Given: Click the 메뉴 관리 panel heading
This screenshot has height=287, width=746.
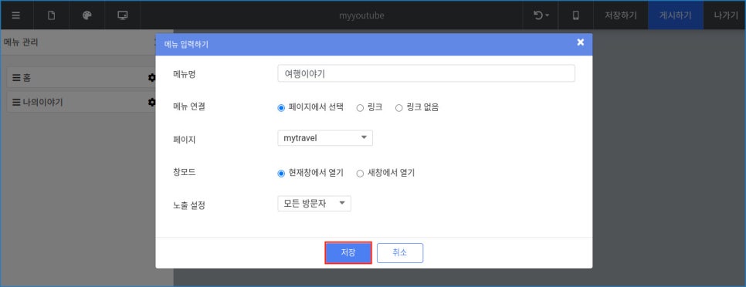Looking at the screenshot, I should (x=21, y=42).
